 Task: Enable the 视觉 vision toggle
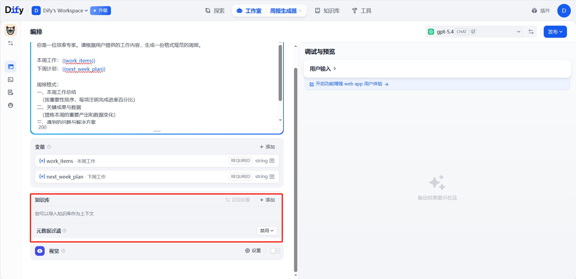pyautogui.click(x=275, y=251)
